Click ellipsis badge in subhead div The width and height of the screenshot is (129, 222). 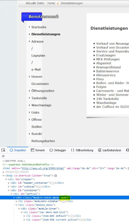tap(39, 187)
